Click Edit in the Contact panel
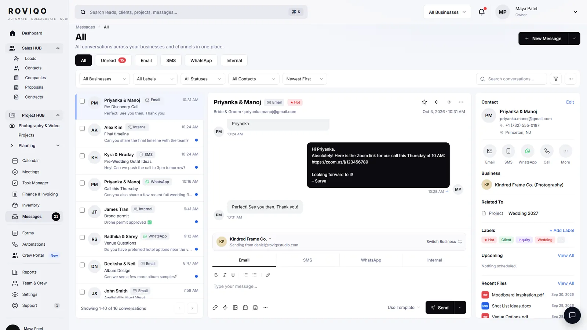 tap(570, 102)
